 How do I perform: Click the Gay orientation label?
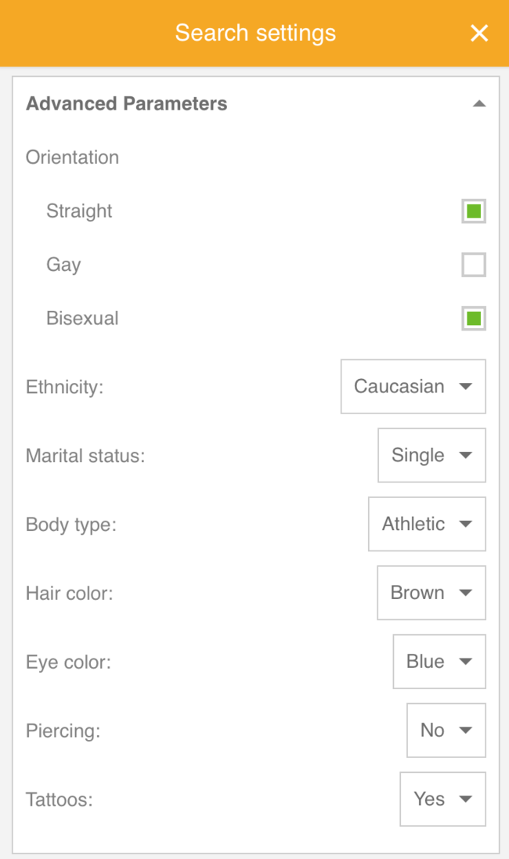point(63,265)
